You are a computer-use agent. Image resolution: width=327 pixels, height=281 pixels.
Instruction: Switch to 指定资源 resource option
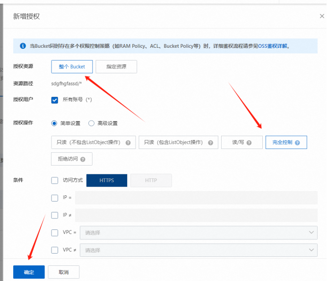(116, 67)
